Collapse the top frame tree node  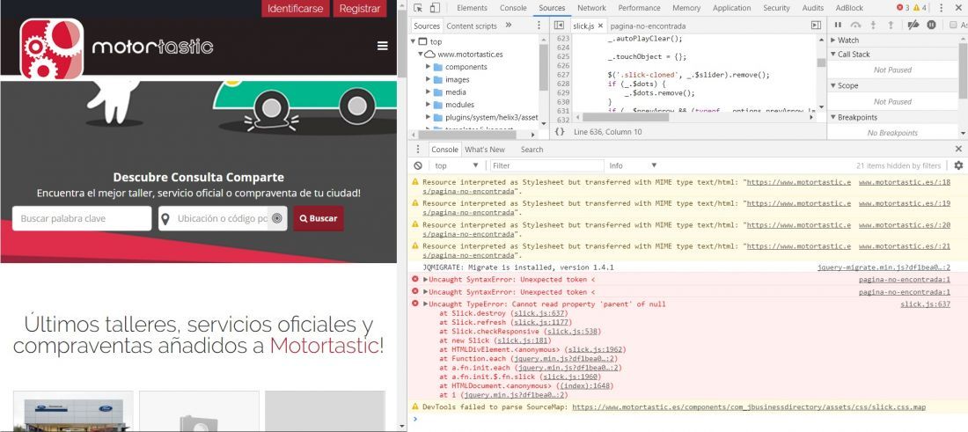point(413,42)
